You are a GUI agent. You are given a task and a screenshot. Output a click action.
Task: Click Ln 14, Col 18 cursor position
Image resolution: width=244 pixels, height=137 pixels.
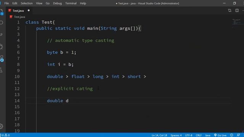(x=159, y=135)
